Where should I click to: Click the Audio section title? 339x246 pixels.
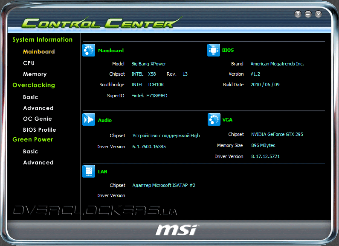click(105, 120)
